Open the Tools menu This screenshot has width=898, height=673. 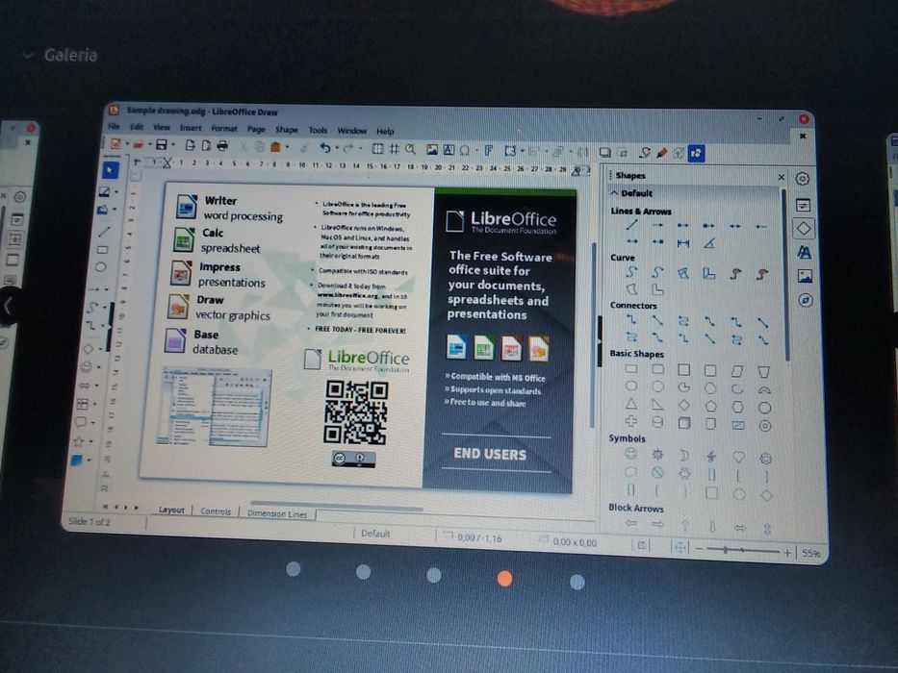[318, 130]
